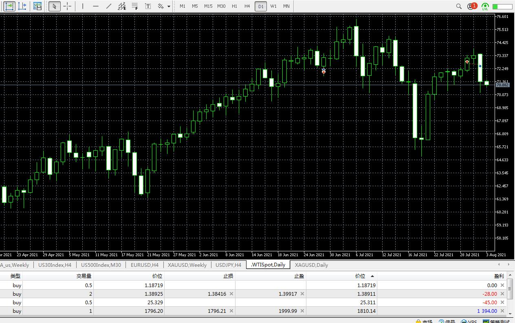Sort by 止盈 column header
This screenshot has height=323, width=515.
click(x=299, y=276)
